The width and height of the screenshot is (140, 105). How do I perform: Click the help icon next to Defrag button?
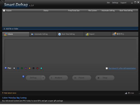click(x=23, y=77)
